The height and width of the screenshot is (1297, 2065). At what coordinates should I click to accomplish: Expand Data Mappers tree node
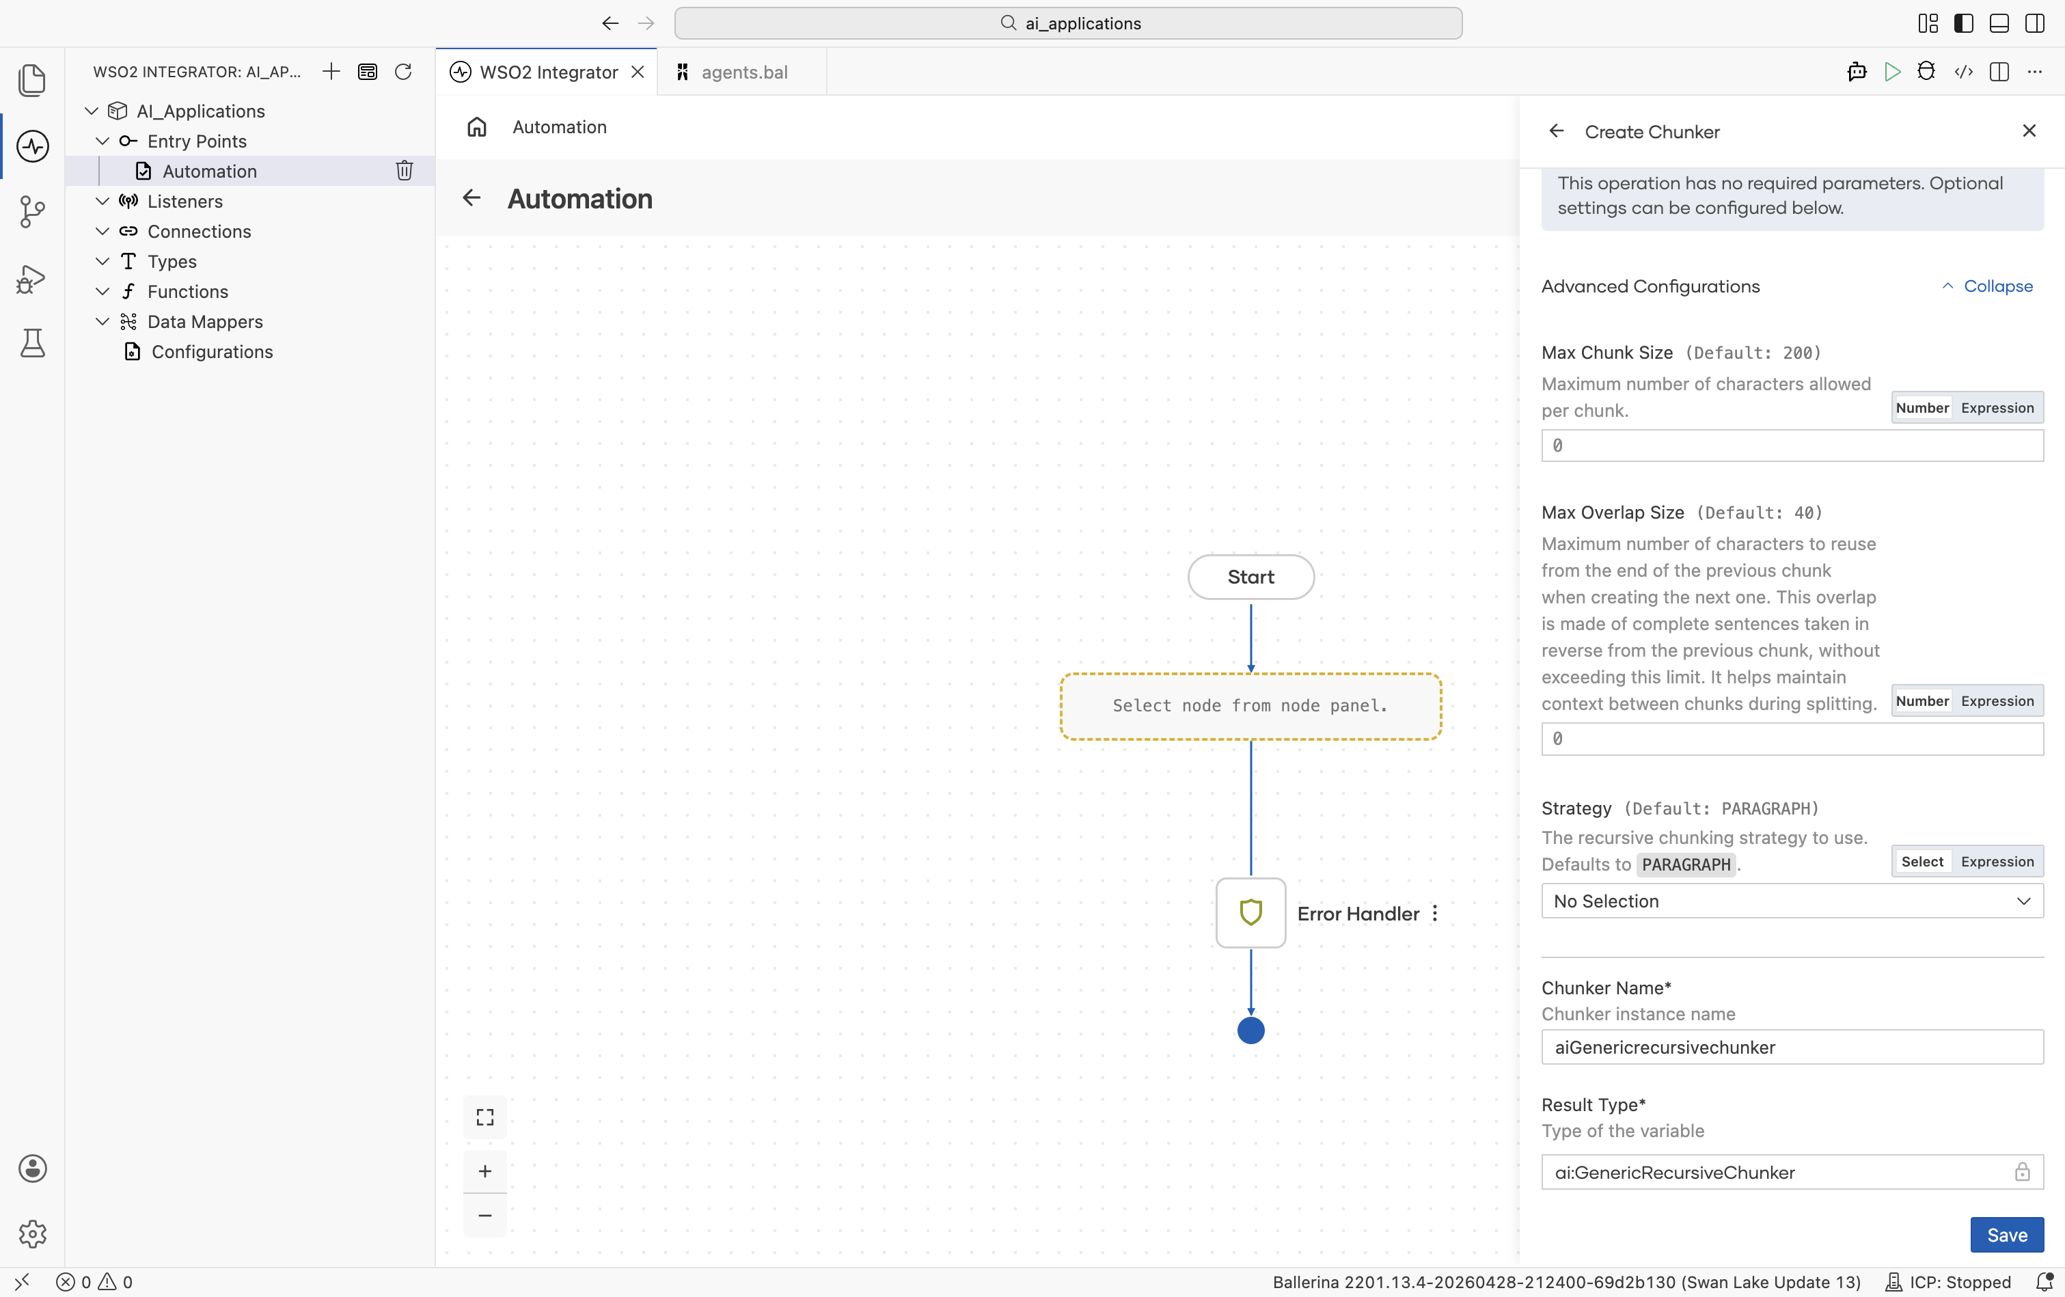(x=102, y=320)
